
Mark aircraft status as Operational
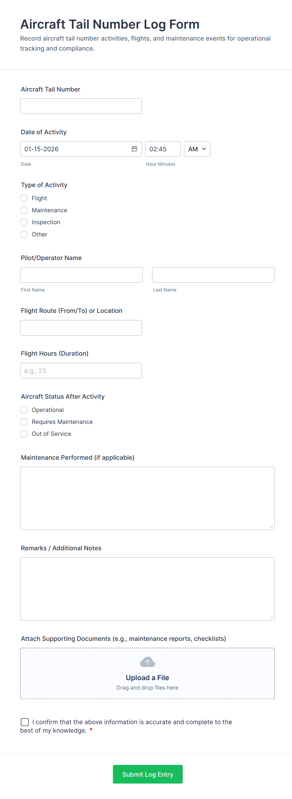[x=24, y=410]
